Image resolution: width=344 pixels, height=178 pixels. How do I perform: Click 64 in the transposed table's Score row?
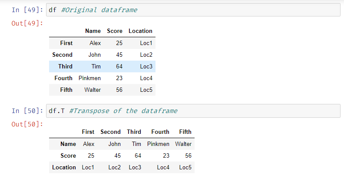coord(138,155)
